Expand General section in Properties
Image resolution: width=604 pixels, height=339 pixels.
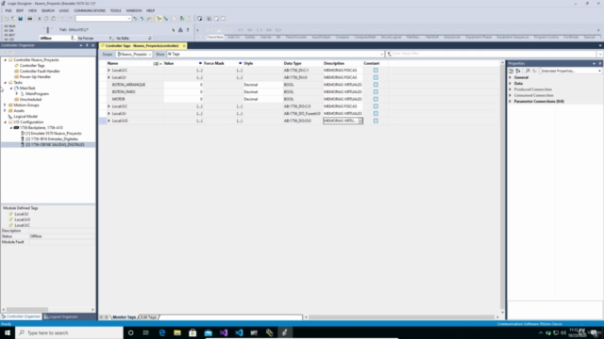click(x=511, y=77)
